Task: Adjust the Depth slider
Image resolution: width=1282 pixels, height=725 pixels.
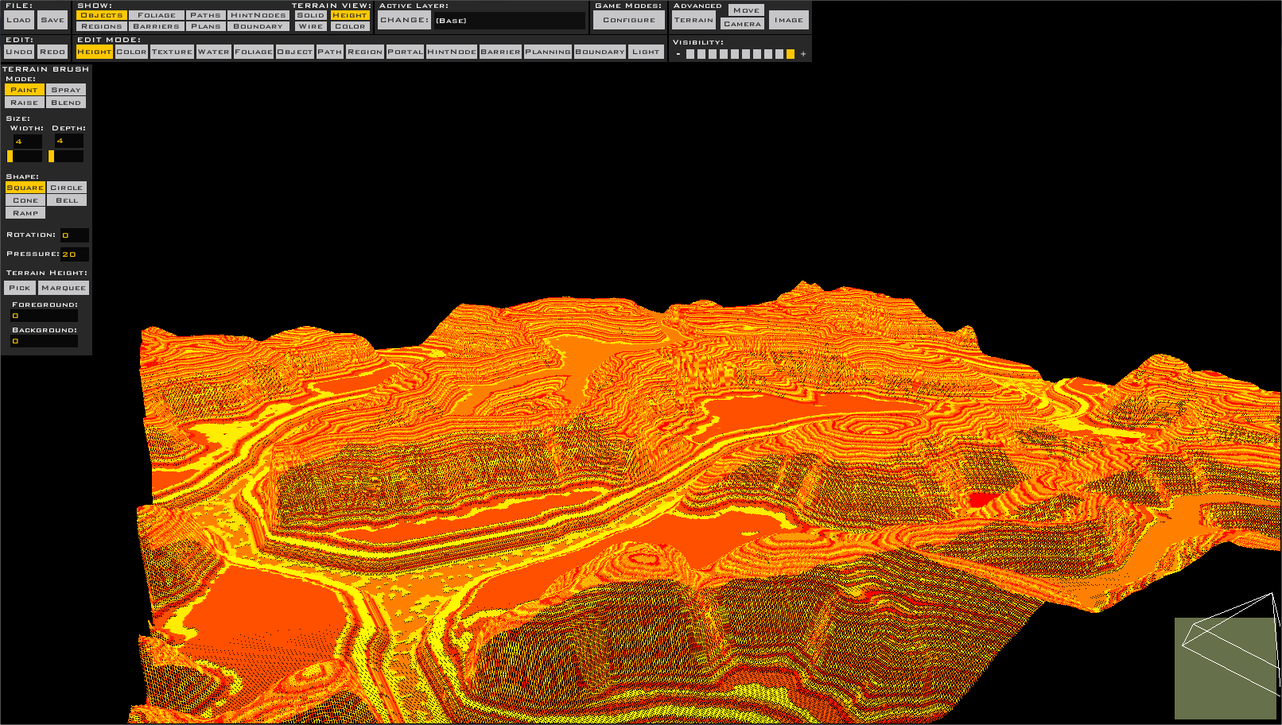Action: [x=66, y=157]
